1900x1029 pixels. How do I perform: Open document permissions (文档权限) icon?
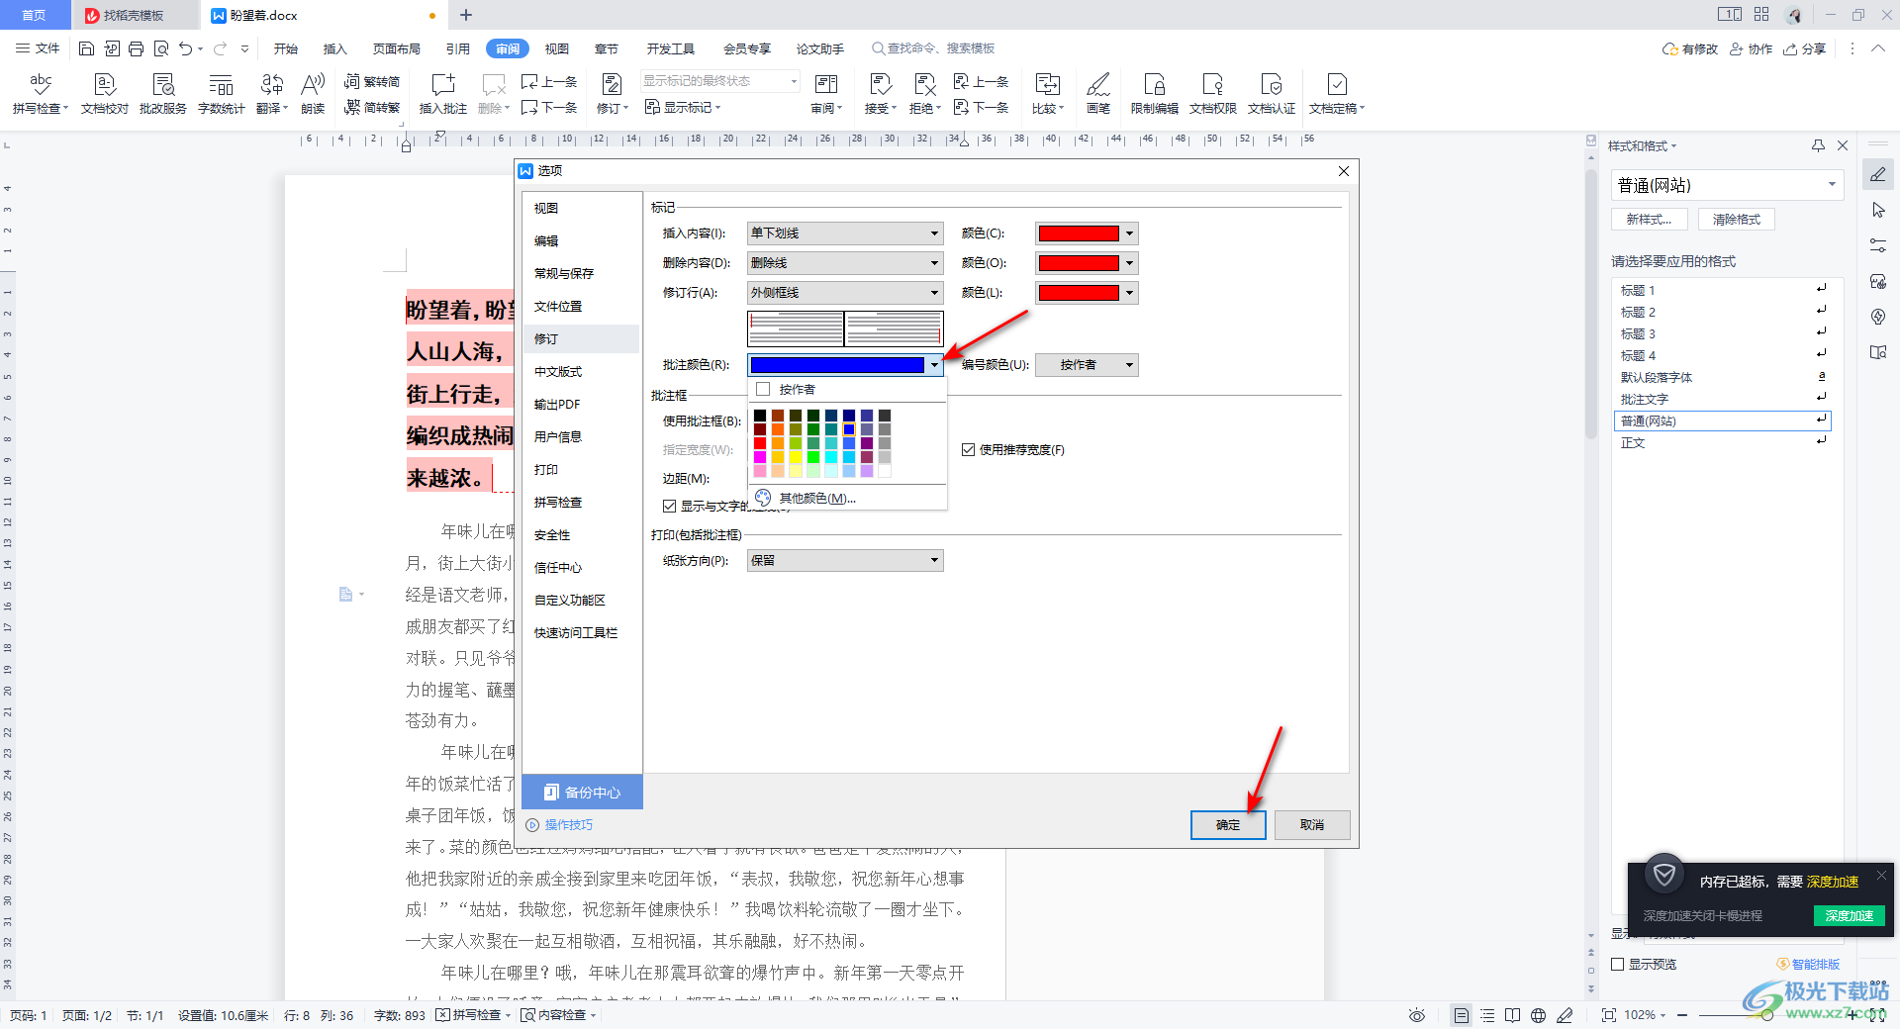tap(1212, 94)
